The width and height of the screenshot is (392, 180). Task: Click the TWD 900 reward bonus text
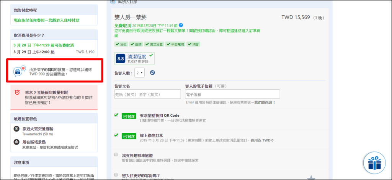click(x=49, y=74)
